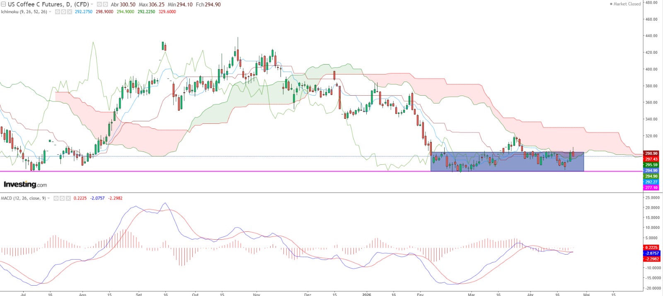Expand the Ichimoku indicator dropdown arrow
This screenshot has height=296, width=663.
[50, 12]
